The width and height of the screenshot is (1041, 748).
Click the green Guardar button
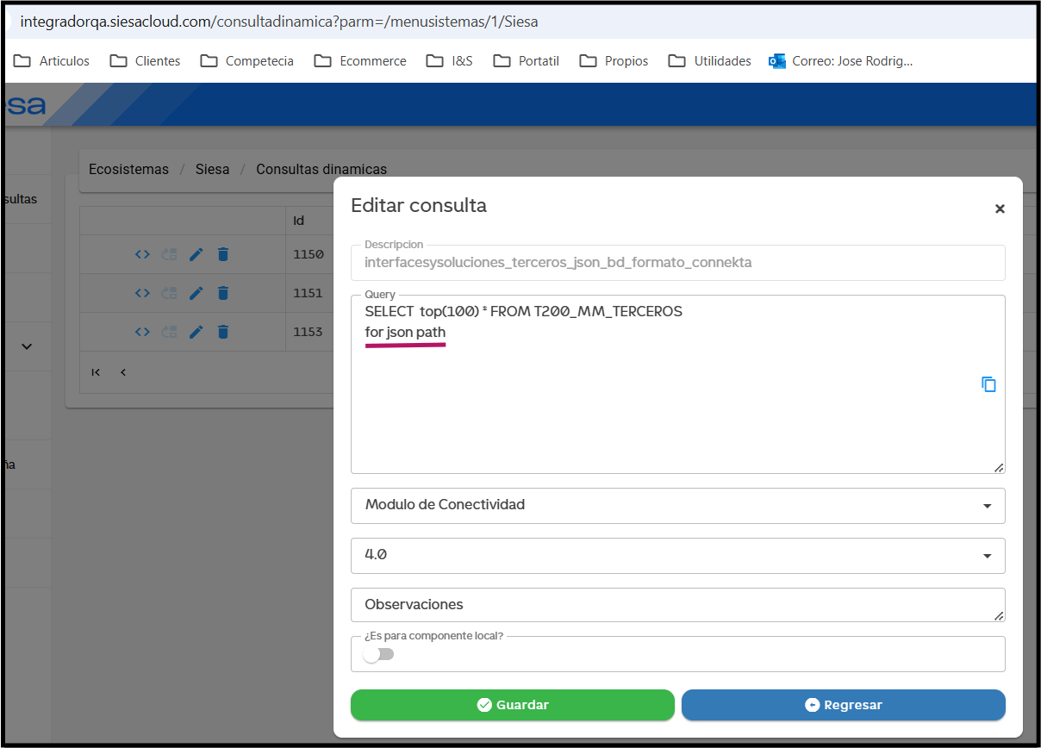512,705
